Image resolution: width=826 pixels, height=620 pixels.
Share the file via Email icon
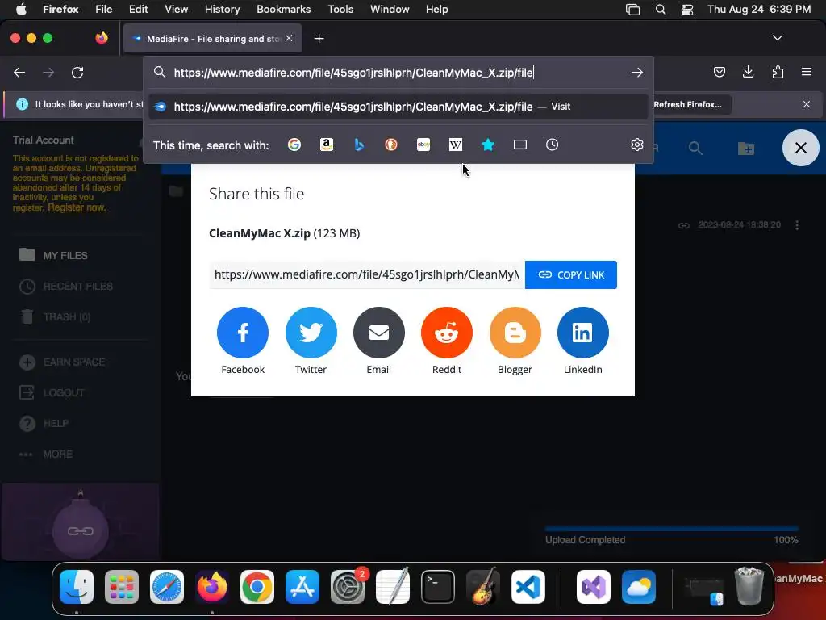(x=379, y=333)
